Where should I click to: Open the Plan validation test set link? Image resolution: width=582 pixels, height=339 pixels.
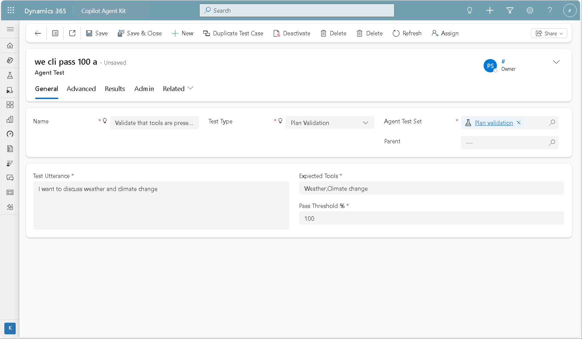coord(494,123)
